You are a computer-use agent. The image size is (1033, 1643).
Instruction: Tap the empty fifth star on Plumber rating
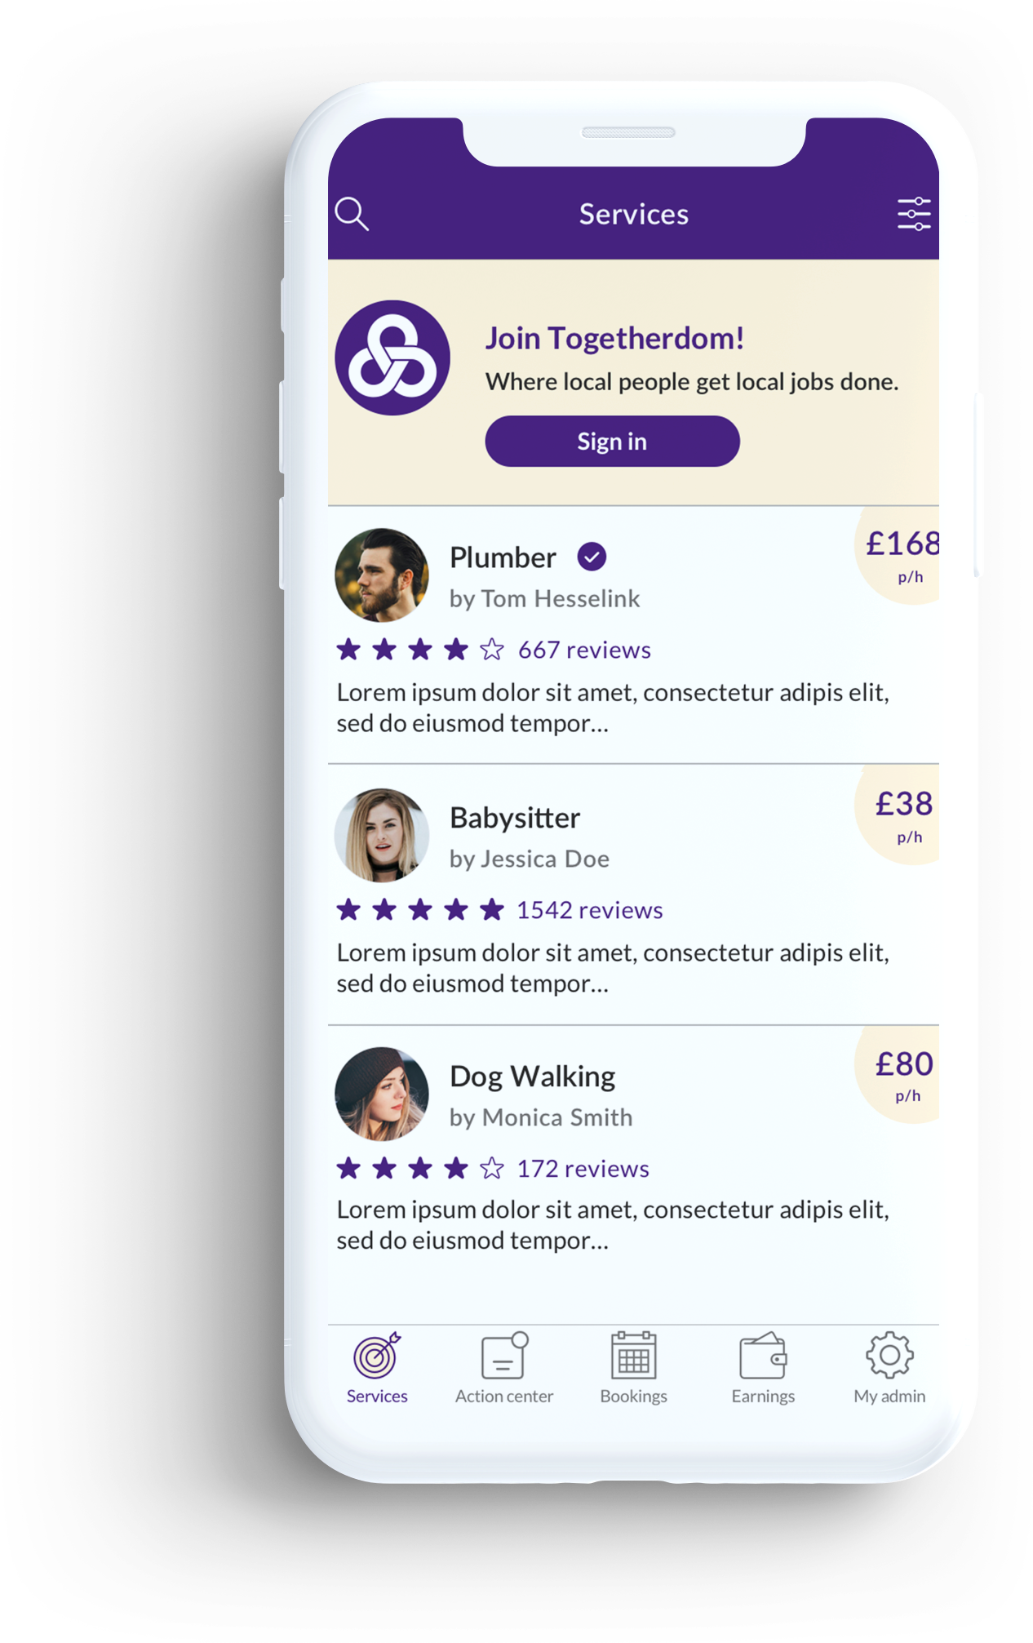(491, 650)
